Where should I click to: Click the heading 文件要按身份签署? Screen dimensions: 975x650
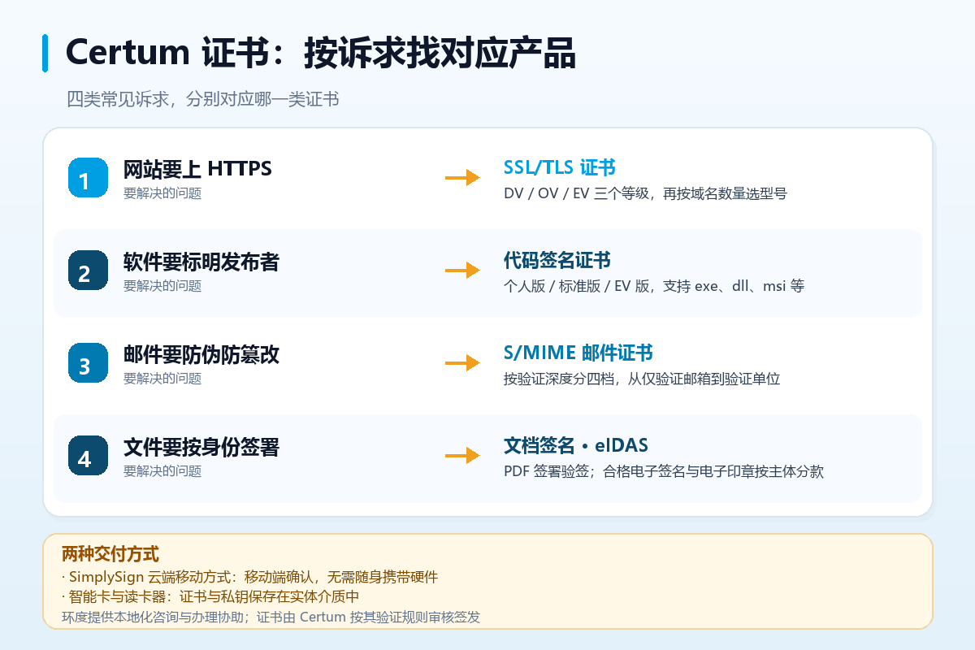coord(201,447)
